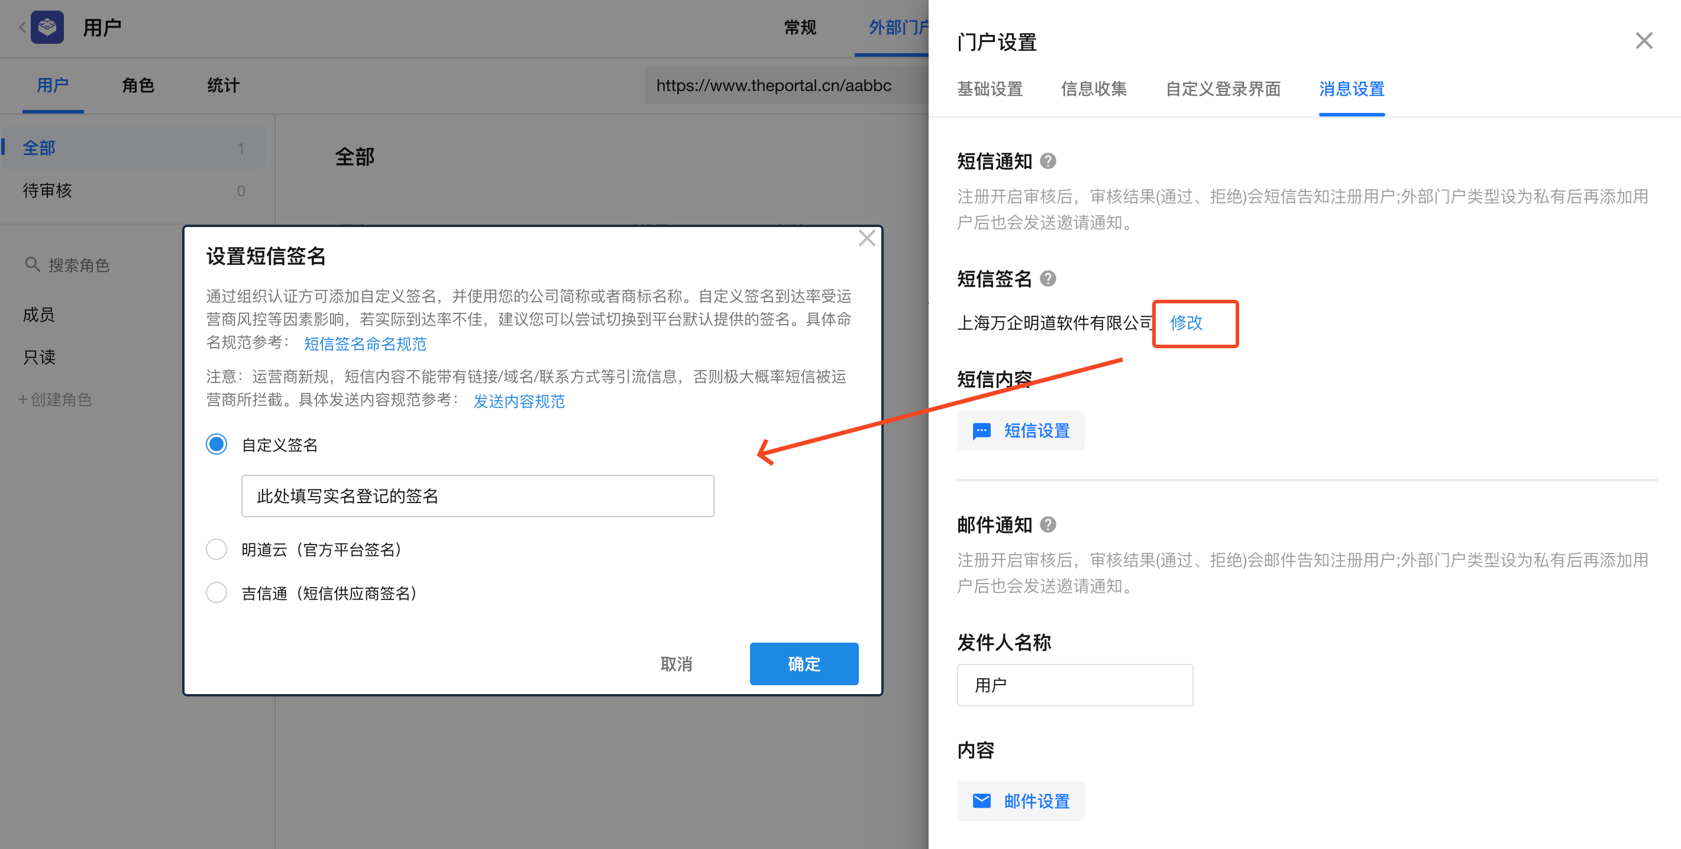This screenshot has height=849, width=1681.
Task: Click 修改 next to company signature
Action: [1186, 323]
